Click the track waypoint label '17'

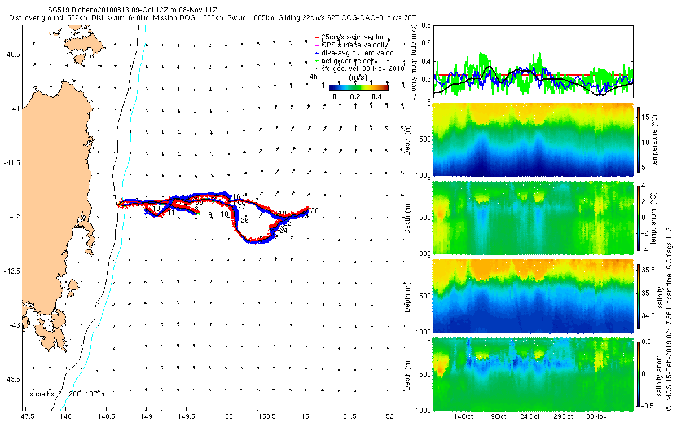click(x=254, y=201)
